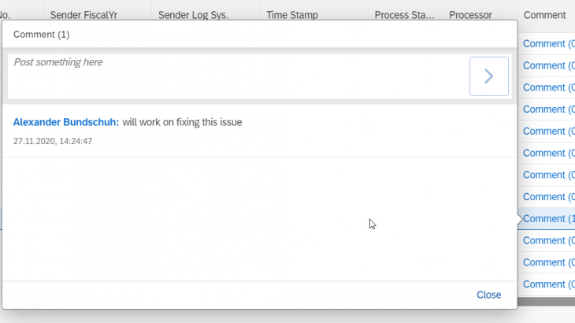
Task: Open Alexander Bundschuh's profile link
Action: pyautogui.click(x=66, y=122)
